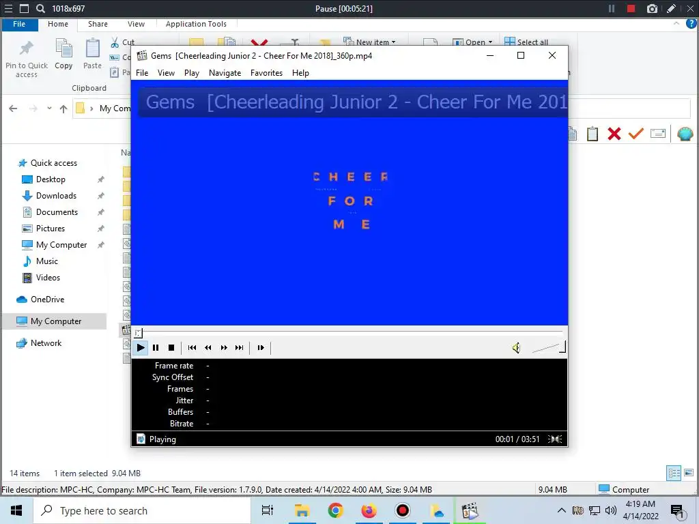Open Pictures in Quick access
699x524 pixels.
[51, 228]
